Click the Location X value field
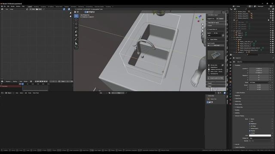This screenshot has height=154, width=275. pos(259,68)
